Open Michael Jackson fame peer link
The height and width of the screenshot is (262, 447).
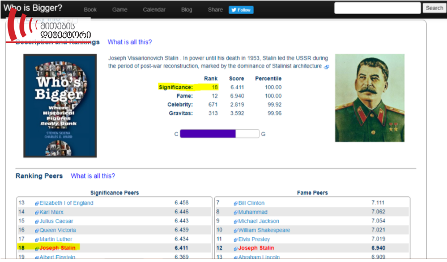258,221
